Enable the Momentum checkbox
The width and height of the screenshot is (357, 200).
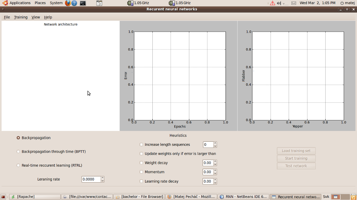point(141,172)
